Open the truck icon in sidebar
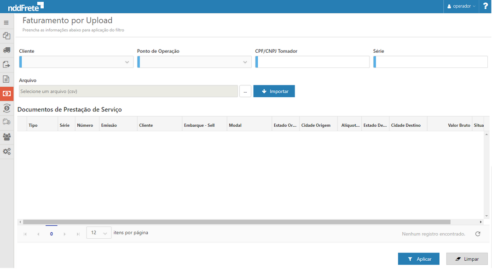 (x=6, y=50)
